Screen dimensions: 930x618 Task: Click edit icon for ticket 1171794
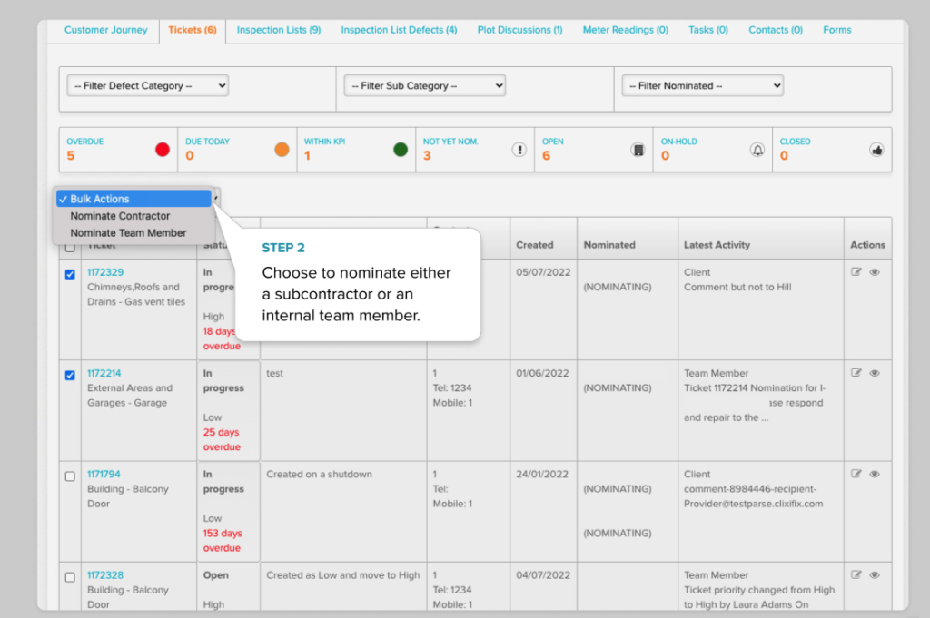tap(856, 474)
